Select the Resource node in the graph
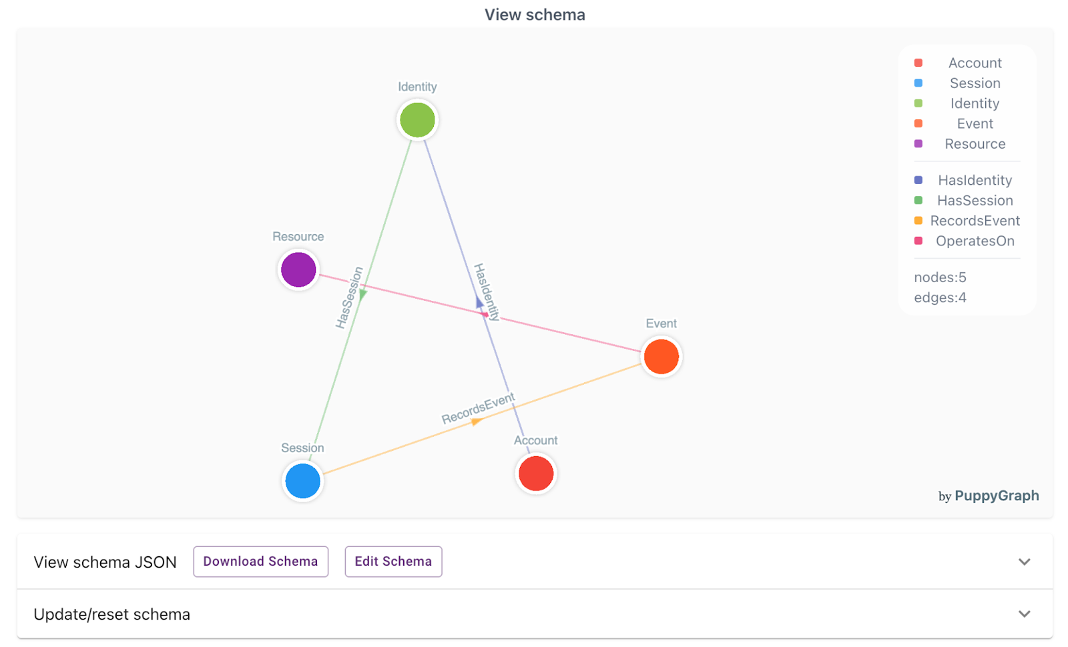This screenshot has width=1068, height=647. tap(298, 269)
